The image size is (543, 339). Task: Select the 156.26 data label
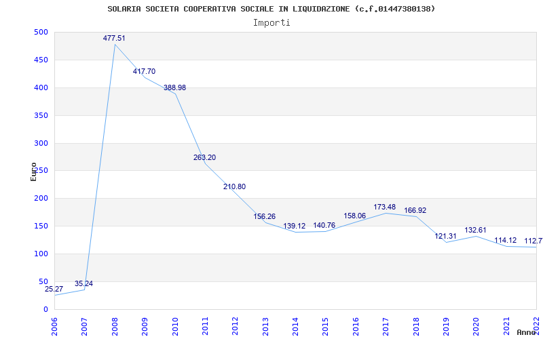pos(264,216)
